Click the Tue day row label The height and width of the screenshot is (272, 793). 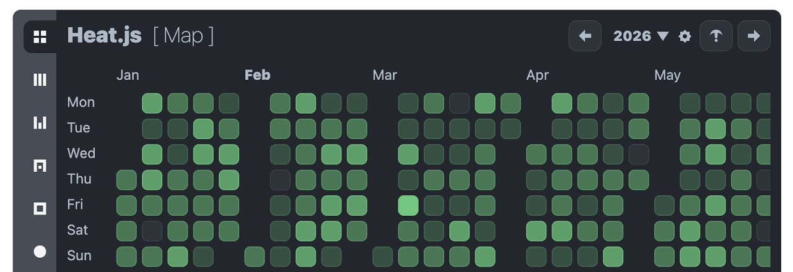pyautogui.click(x=79, y=128)
